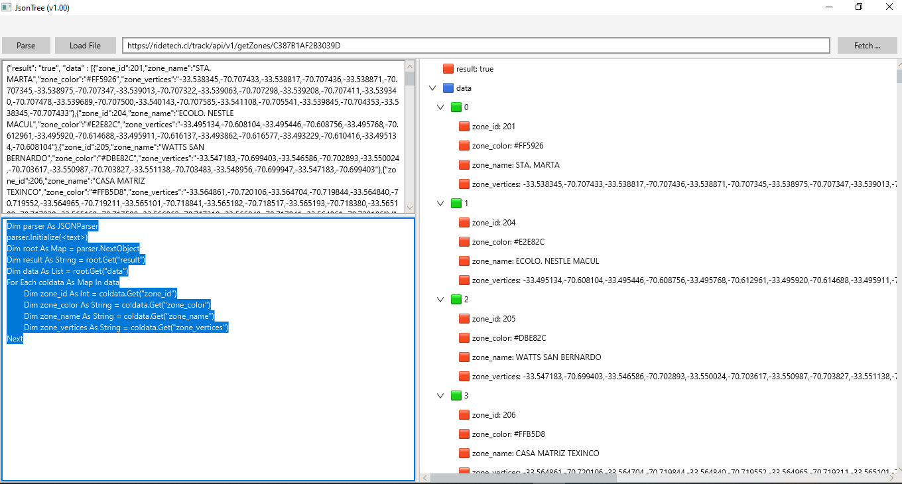Click the red icon of zone_vertices starting -33.538345
The image size is (902, 484).
[464, 184]
